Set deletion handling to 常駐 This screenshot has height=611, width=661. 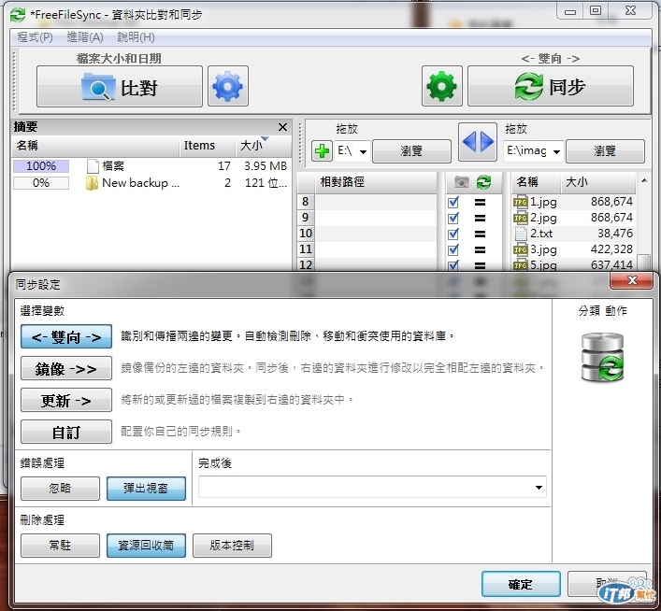click(60, 546)
